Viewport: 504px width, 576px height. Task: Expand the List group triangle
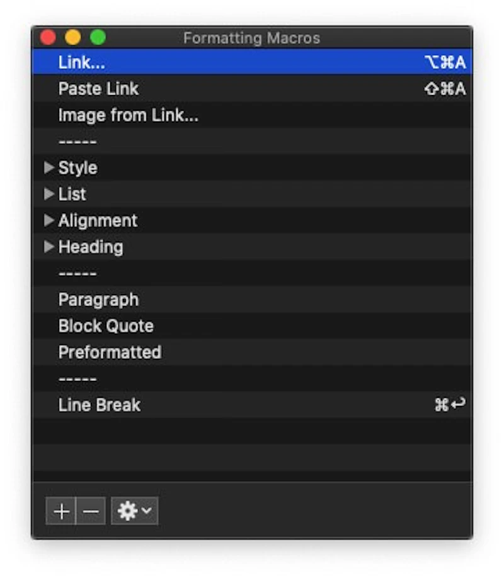(49, 195)
